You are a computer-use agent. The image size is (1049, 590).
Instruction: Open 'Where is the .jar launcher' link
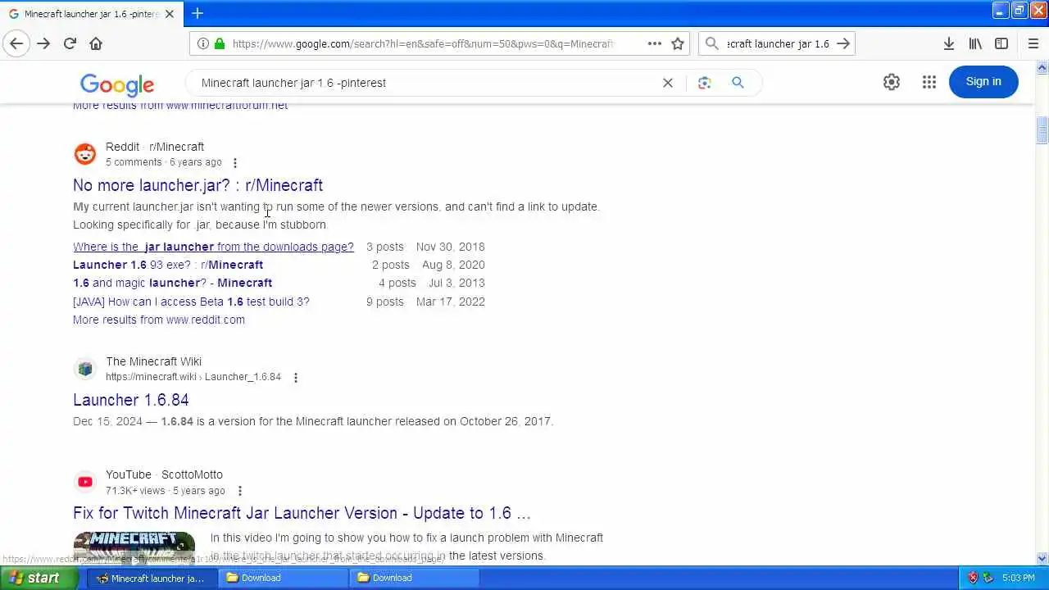pyautogui.click(x=213, y=247)
